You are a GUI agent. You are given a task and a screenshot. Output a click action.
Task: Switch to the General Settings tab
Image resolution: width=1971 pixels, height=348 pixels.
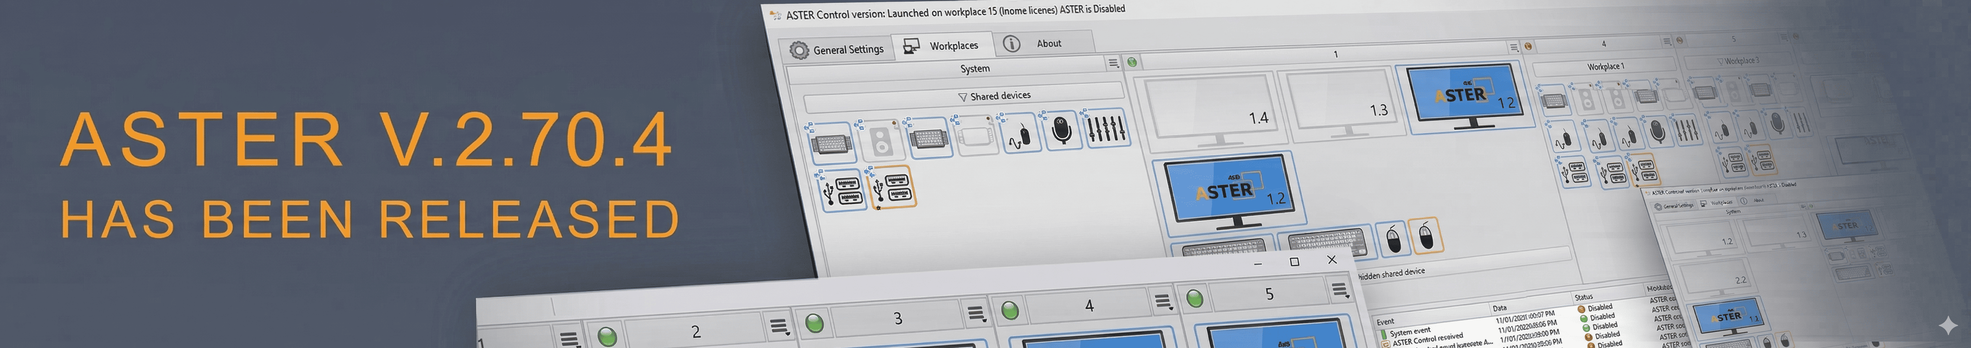click(836, 50)
